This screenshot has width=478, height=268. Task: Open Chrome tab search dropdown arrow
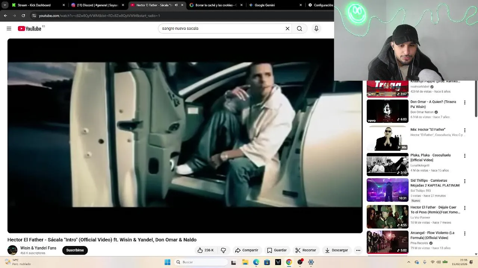(x=5, y=5)
